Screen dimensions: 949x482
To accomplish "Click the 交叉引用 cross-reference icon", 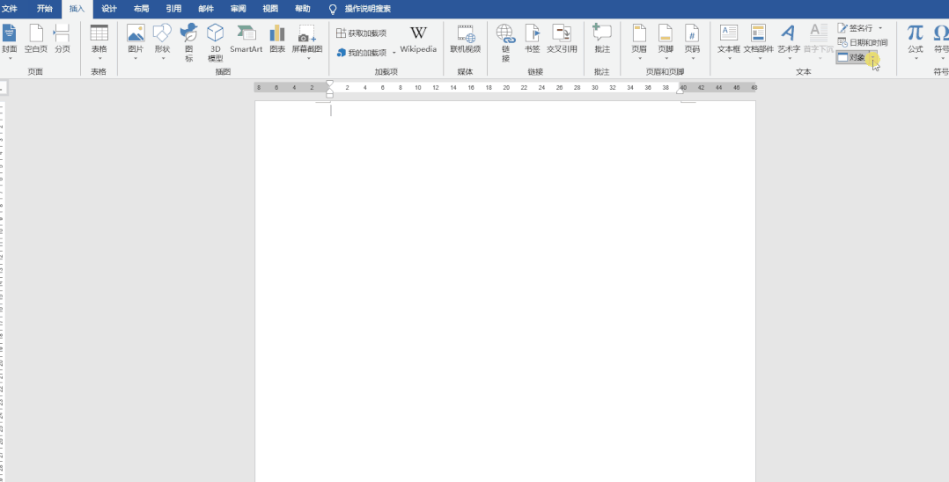I will coord(562,39).
